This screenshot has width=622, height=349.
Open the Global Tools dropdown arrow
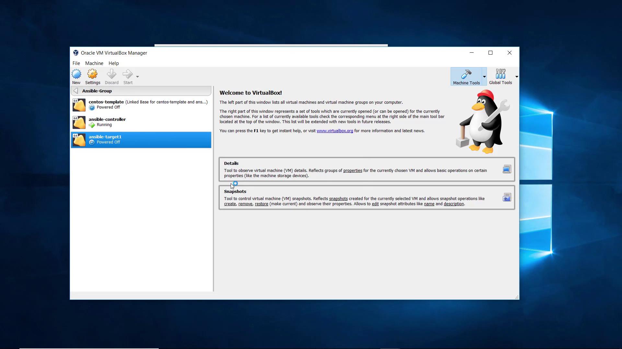pyautogui.click(x=517, y=77)
